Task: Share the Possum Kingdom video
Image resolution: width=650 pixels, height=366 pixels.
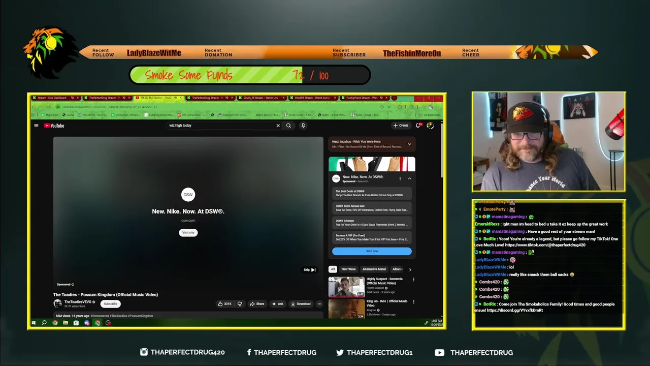Action: (257, 304)
